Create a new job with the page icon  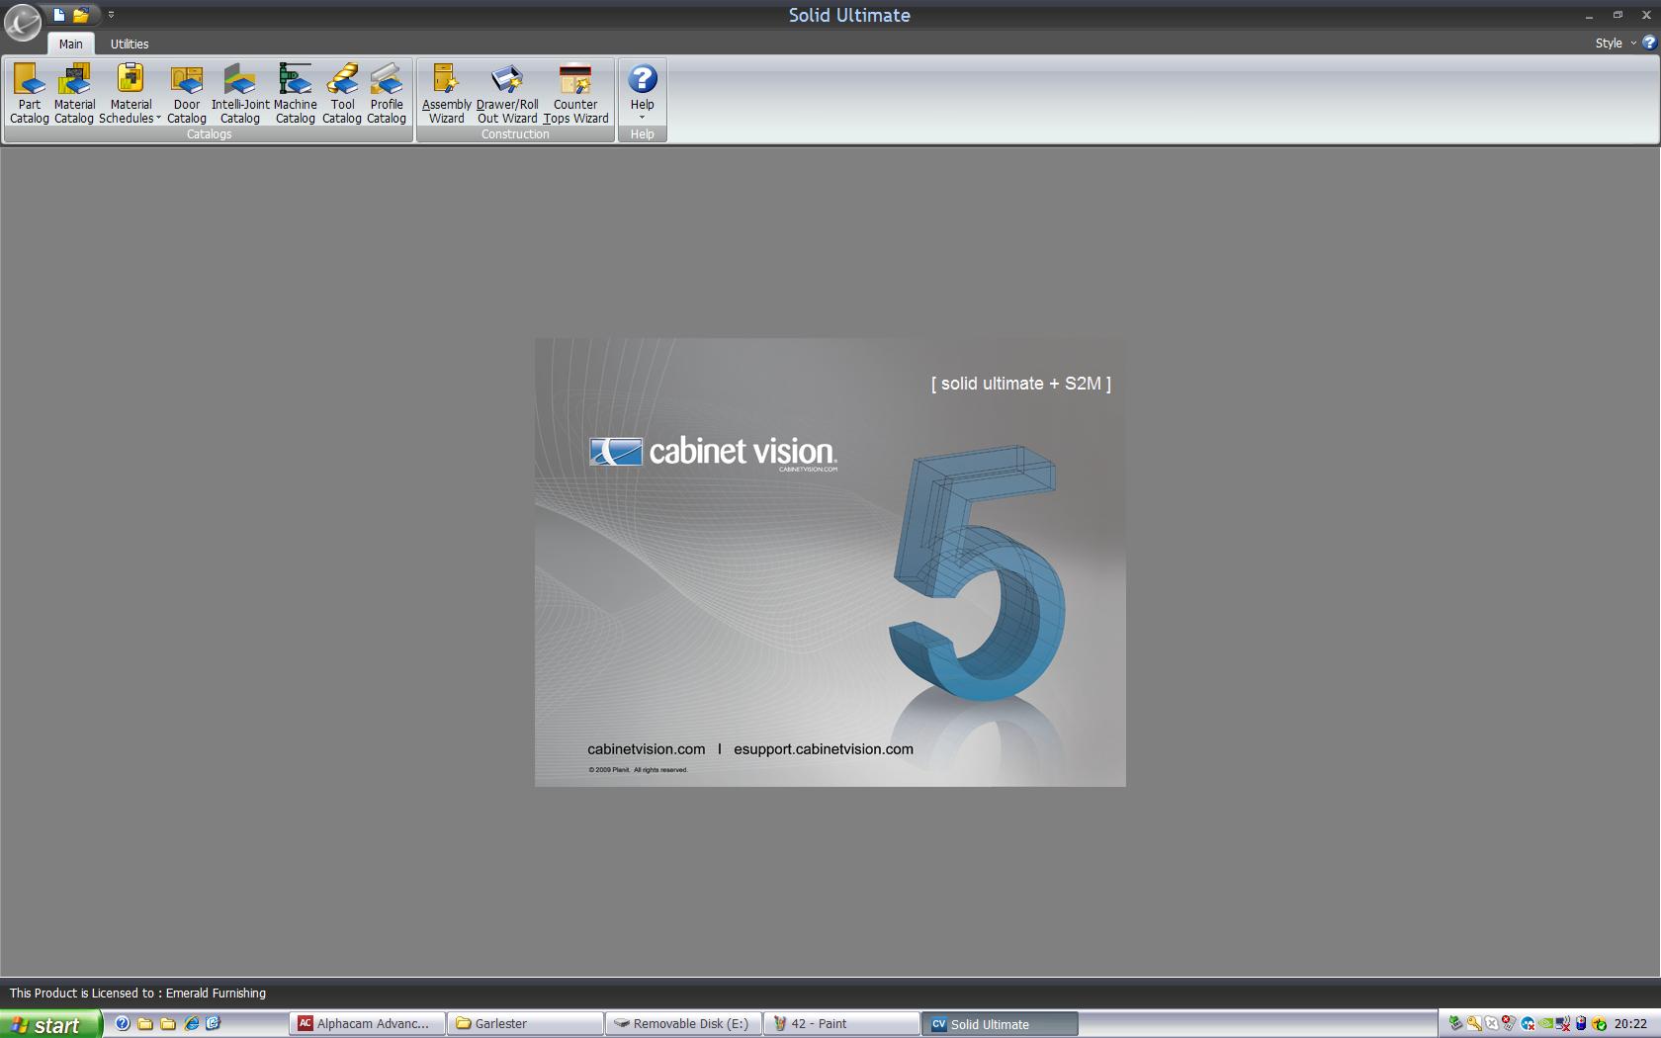tap(59, 15)
